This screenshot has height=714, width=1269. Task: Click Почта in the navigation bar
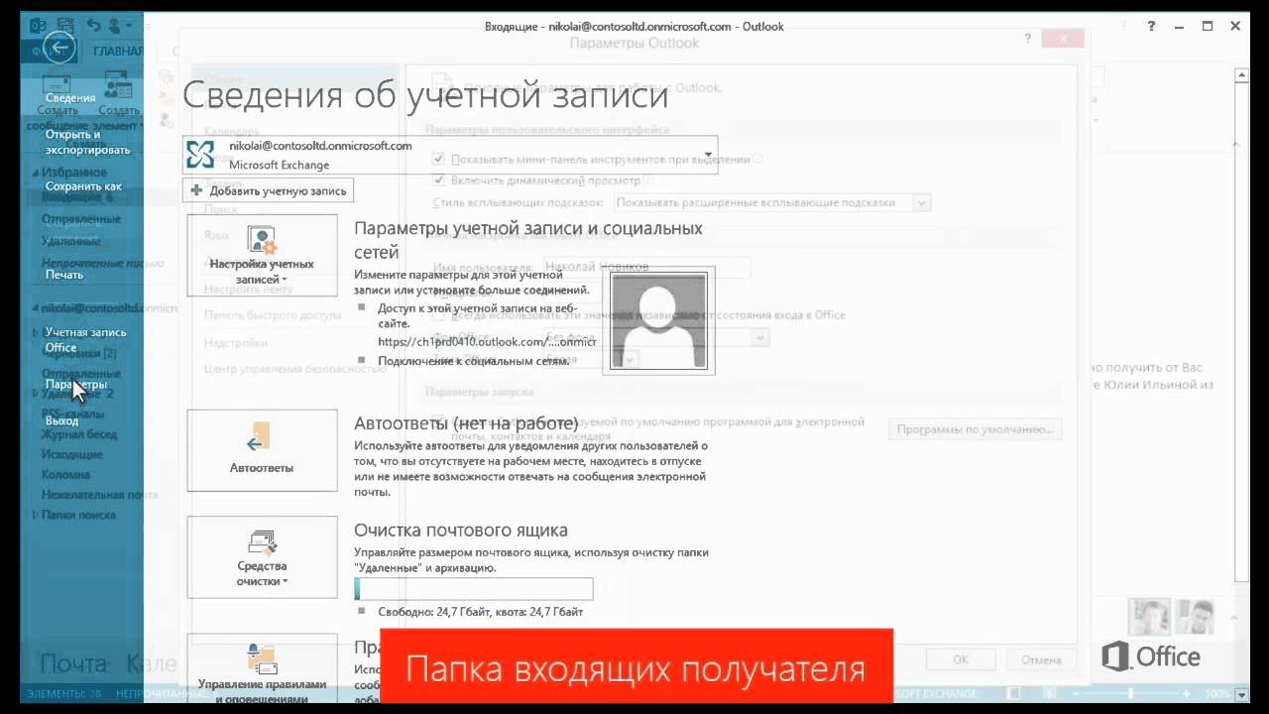(x=73, y=663)
